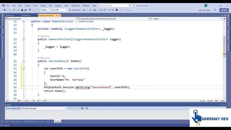Clear all output in Output panel
This screenshot has width=231, height=130.
(x=82, y=108)
